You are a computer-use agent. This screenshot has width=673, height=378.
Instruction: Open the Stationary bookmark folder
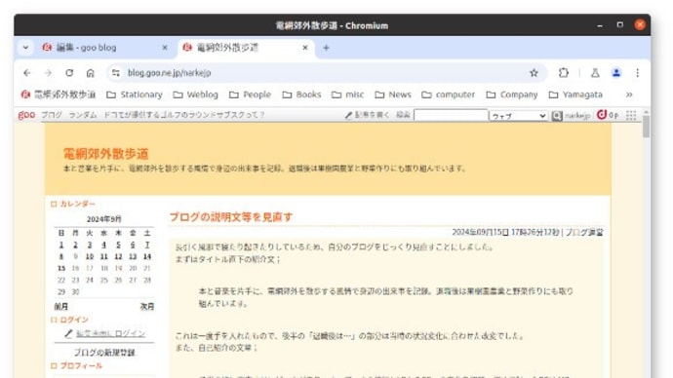click(x=135, y=94)
